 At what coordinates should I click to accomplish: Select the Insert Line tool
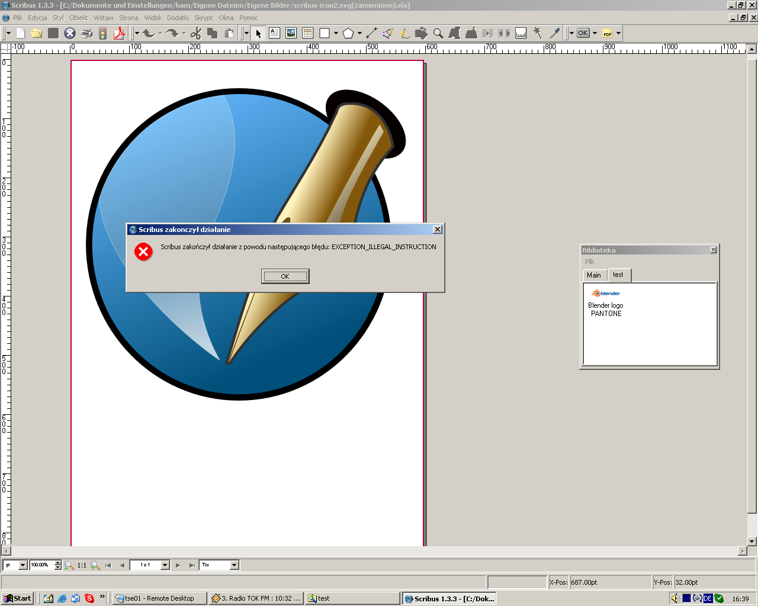coord(371,33)
